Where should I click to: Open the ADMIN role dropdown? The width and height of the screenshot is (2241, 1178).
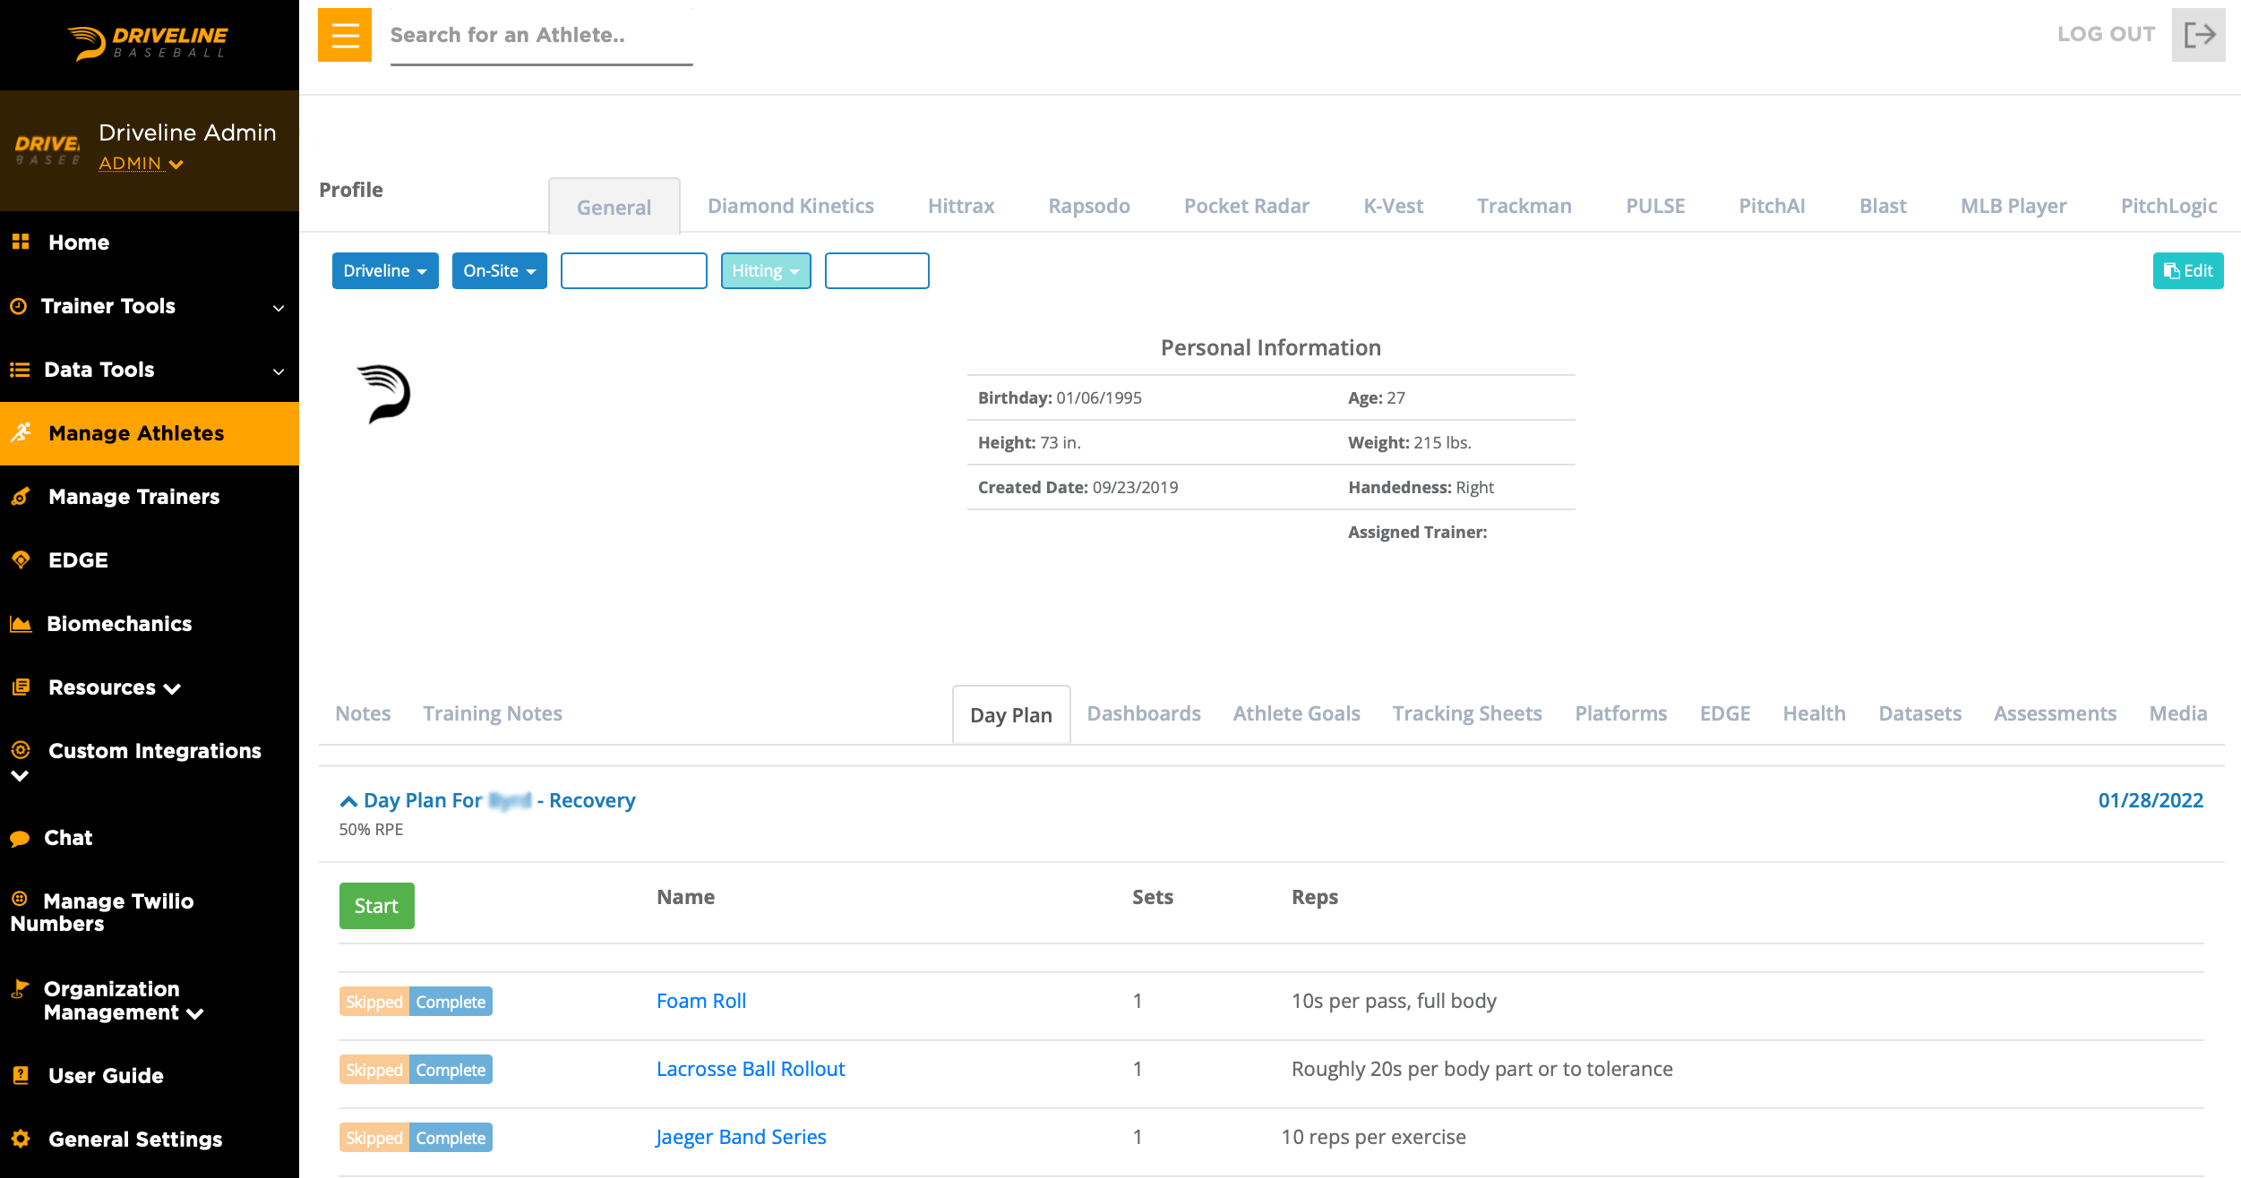click(141, 163)
